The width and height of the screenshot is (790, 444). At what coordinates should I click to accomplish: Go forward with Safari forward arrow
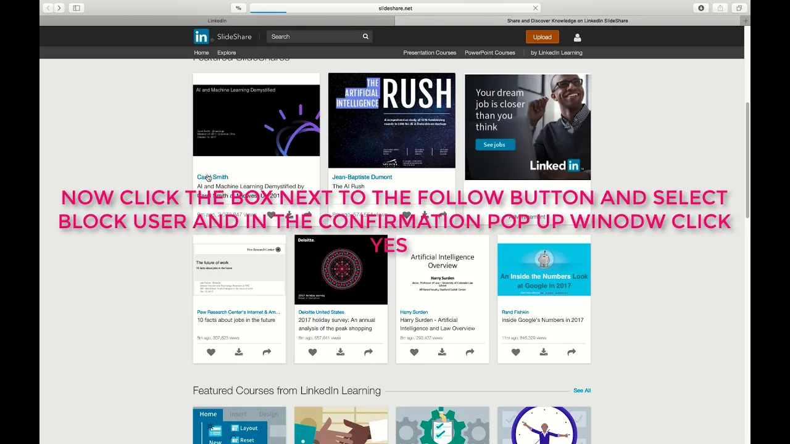coord(59,8)
